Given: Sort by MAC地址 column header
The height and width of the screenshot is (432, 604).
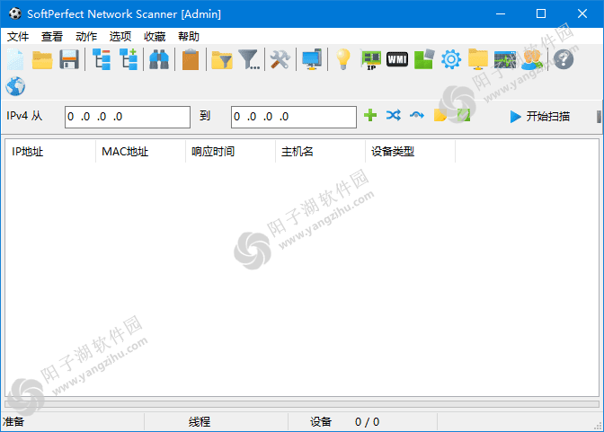Looking at the screenshot, I should (140, 152).
